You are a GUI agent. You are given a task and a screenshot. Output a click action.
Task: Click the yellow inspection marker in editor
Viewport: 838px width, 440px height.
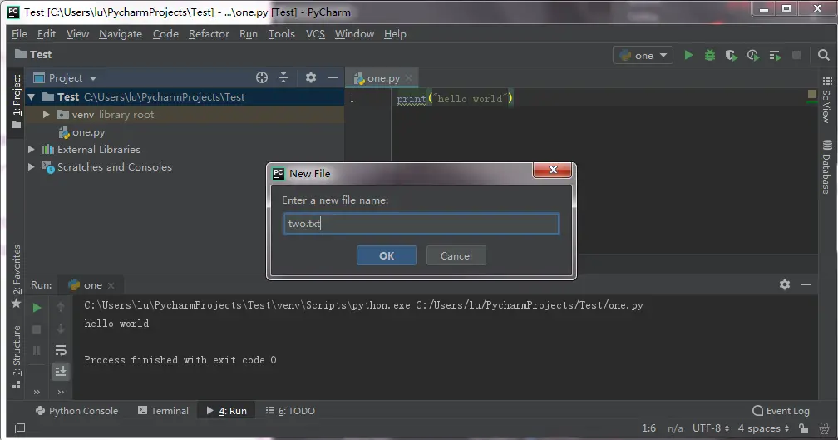point(811,95)
